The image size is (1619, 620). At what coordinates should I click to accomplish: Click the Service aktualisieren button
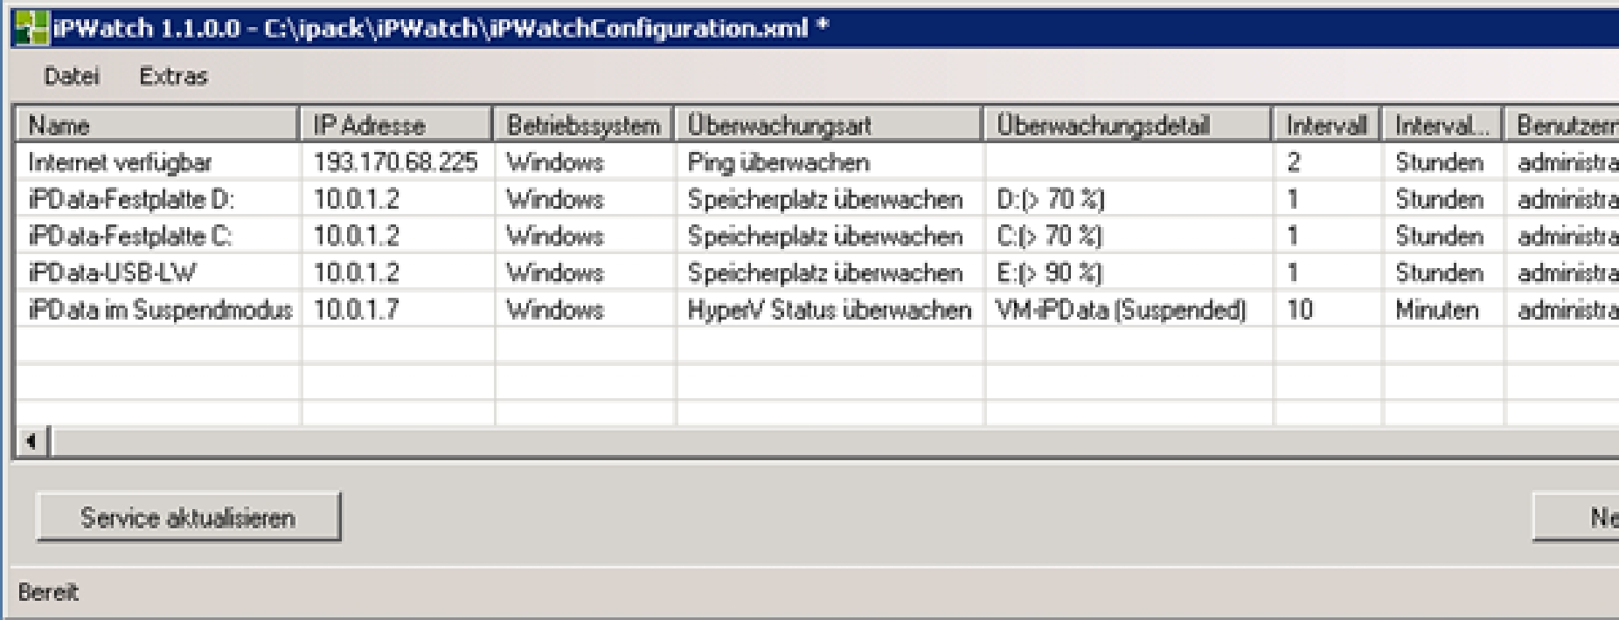(x=188, y=518)
